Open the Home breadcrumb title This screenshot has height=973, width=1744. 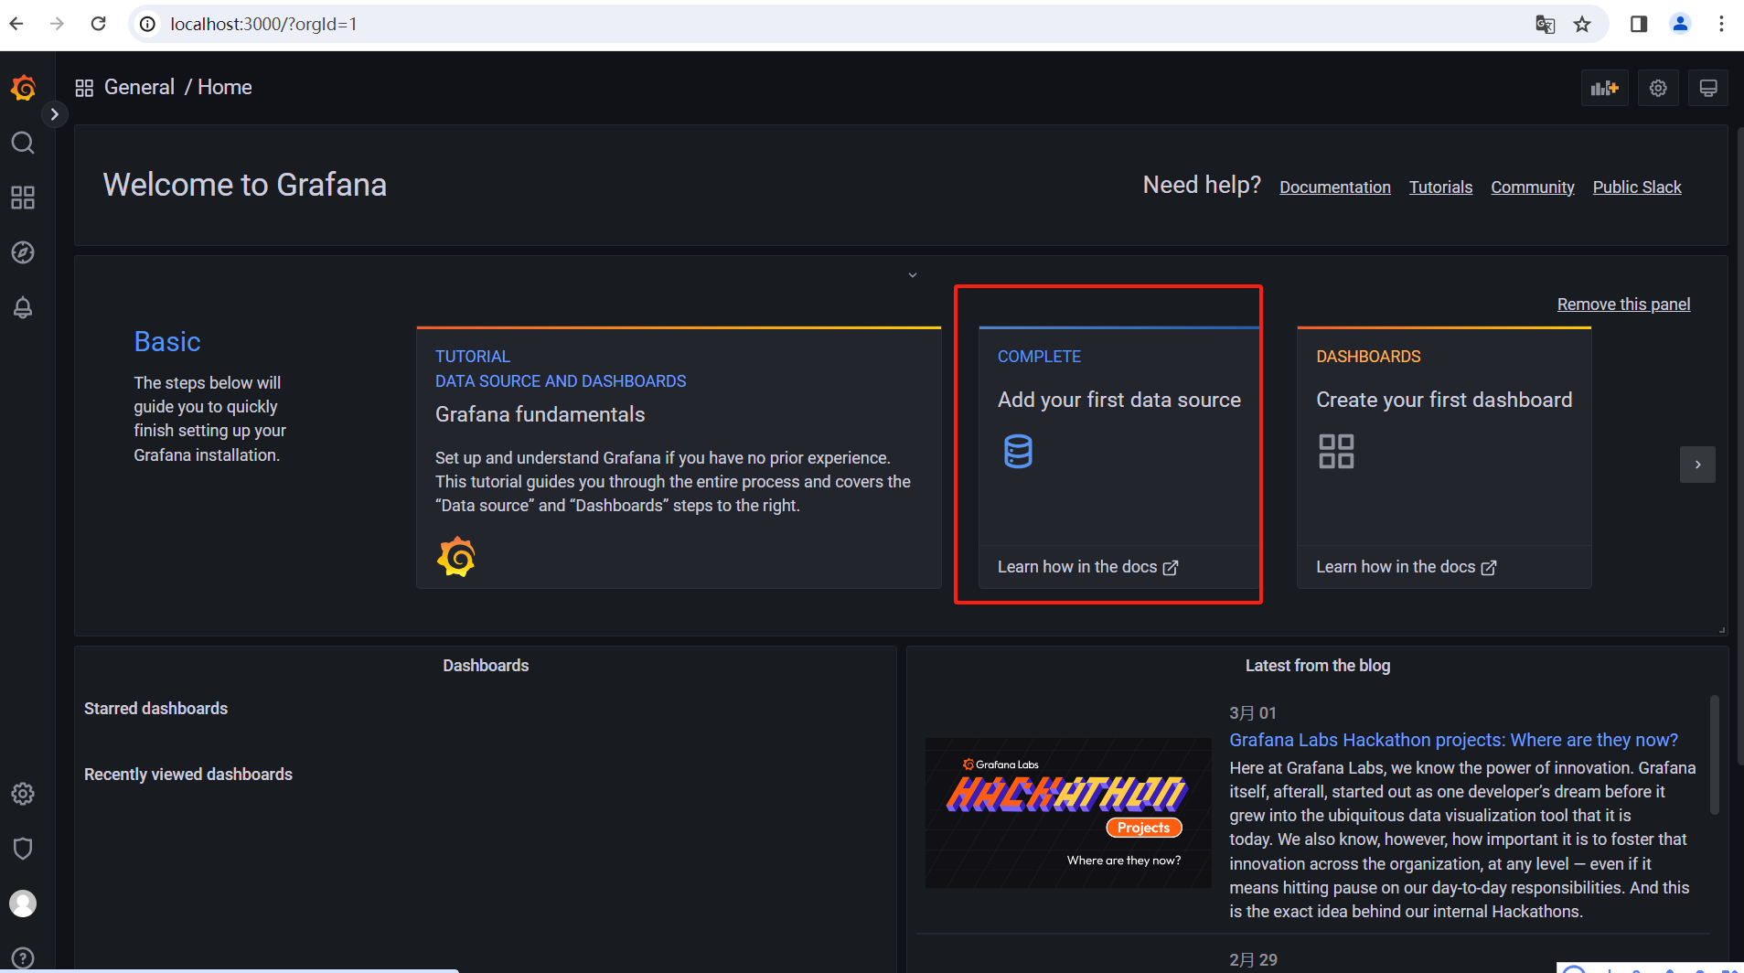pos(225,87)
